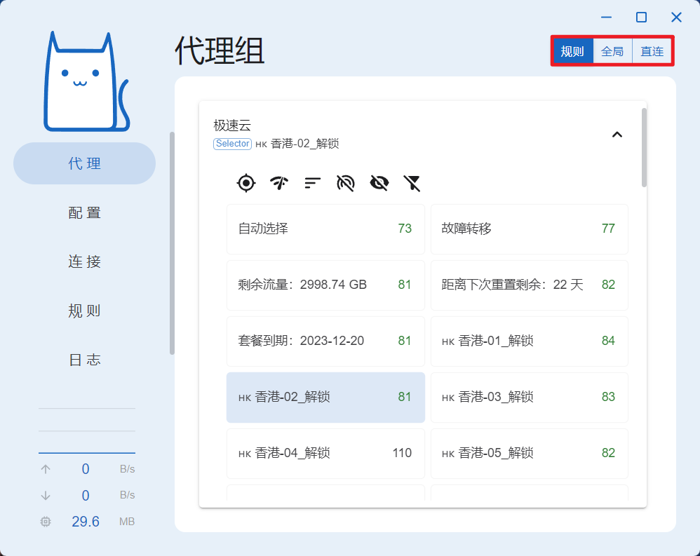Image resolution: width=700 pixels, height=556 pixels.
Task: Minimize the application window
Action: click(606, 18)
